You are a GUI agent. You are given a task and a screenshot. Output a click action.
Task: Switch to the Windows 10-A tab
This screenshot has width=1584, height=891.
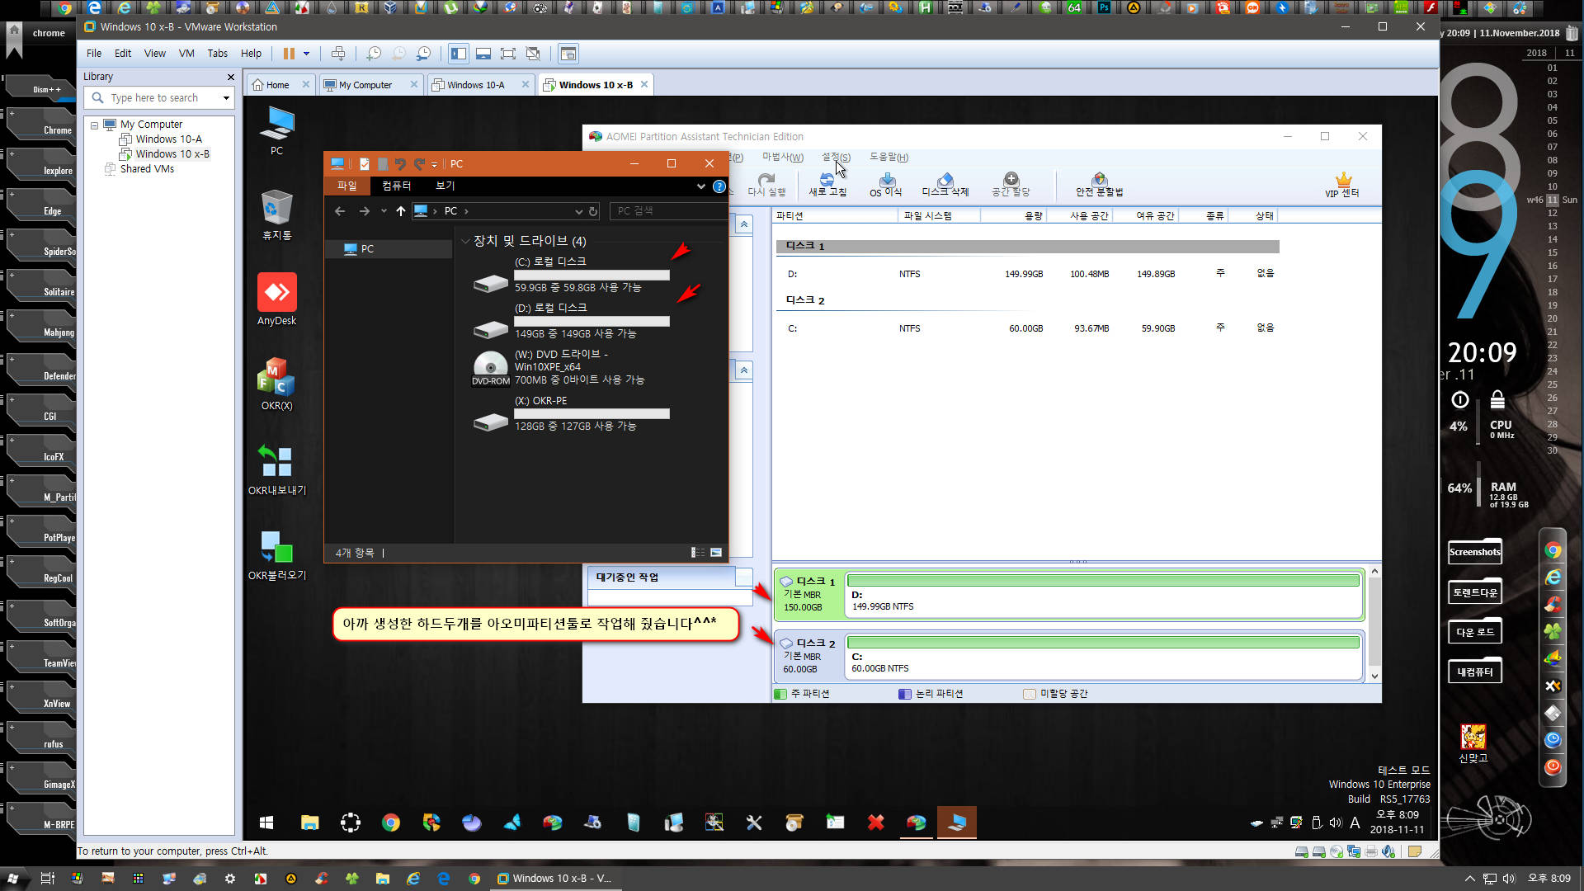tap(475, 85)
